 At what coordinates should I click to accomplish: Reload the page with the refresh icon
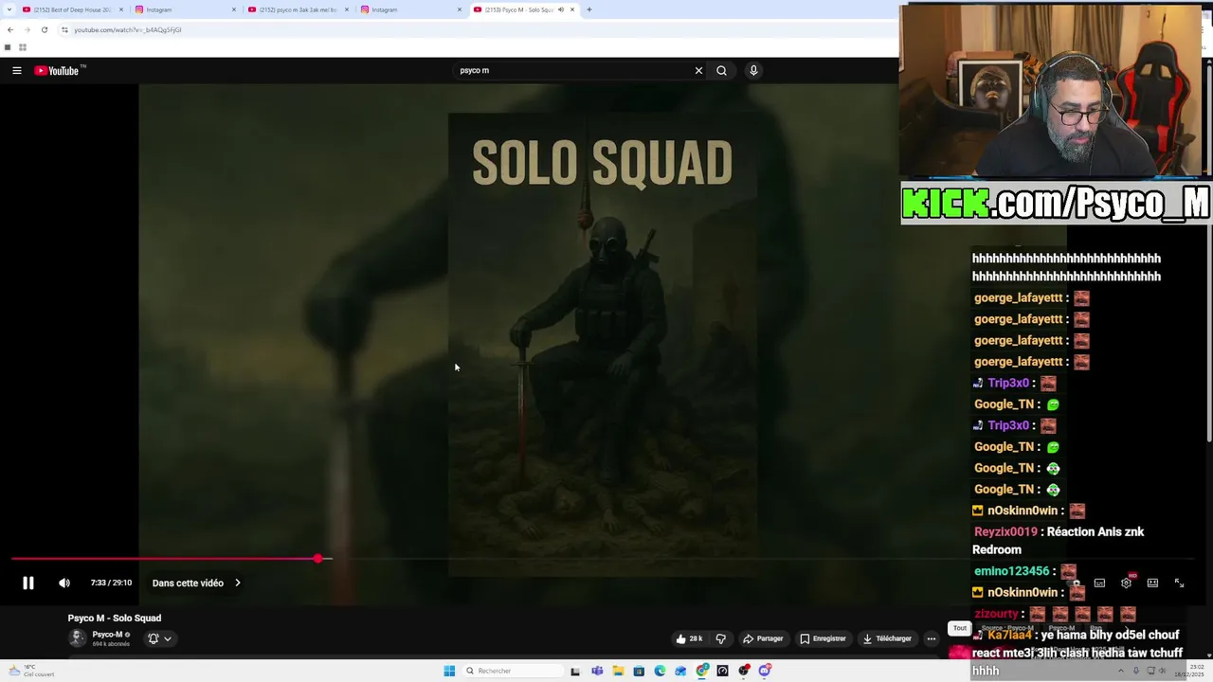45,29
